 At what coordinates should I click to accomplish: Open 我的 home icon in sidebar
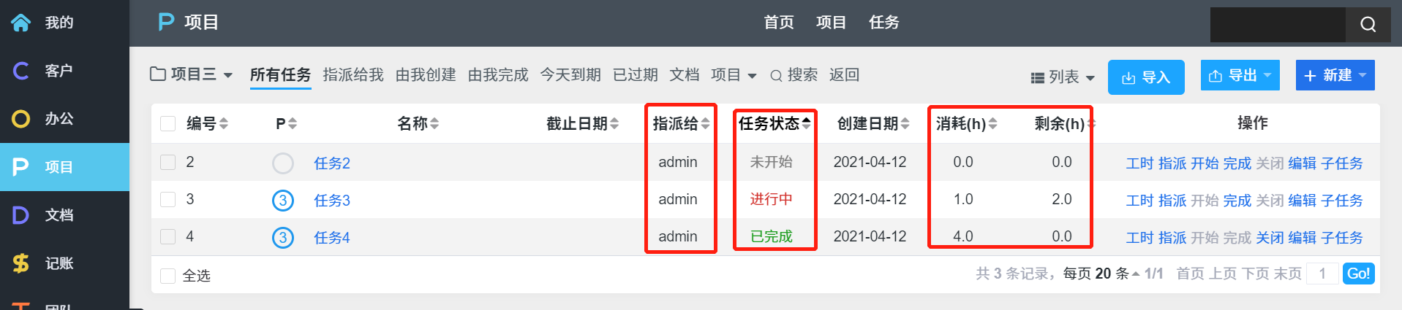point(21,23)
